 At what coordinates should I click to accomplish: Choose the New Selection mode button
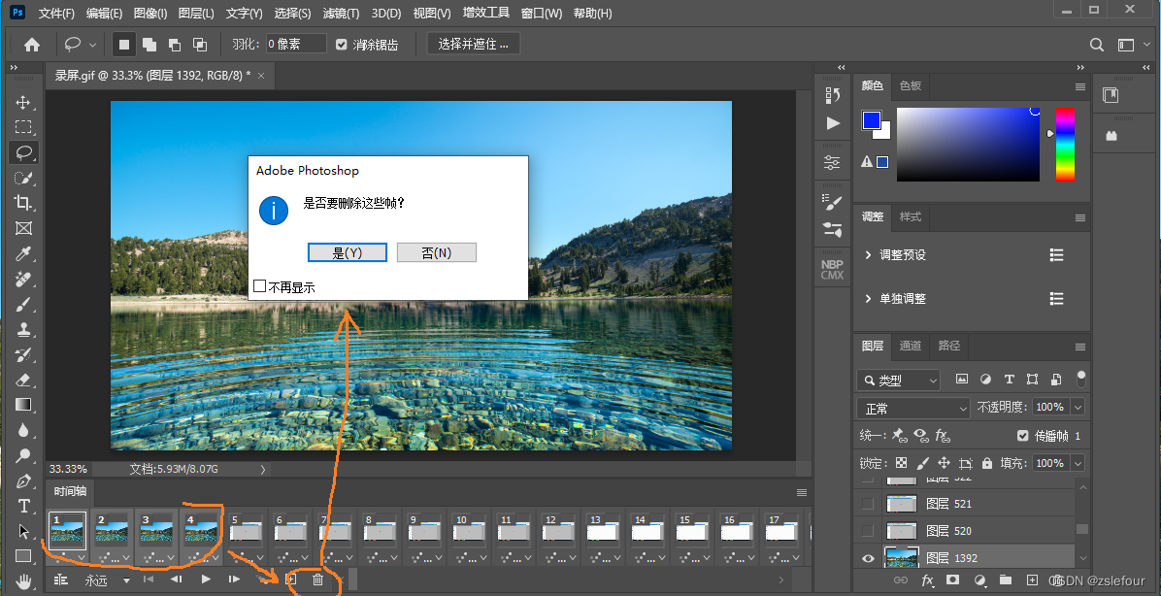(x=124, y=45)
